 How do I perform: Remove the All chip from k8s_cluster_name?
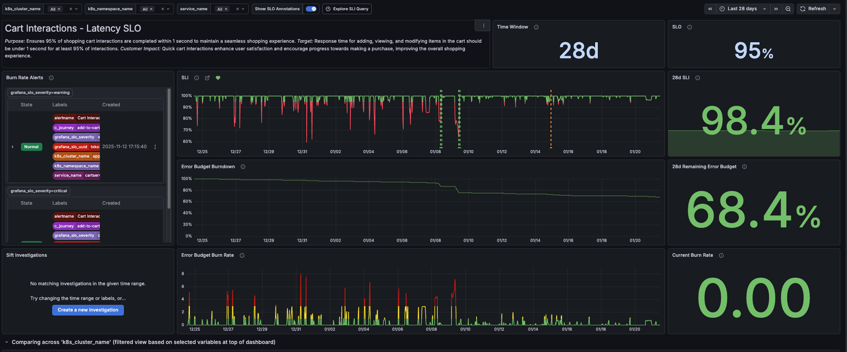click(59, 9)
